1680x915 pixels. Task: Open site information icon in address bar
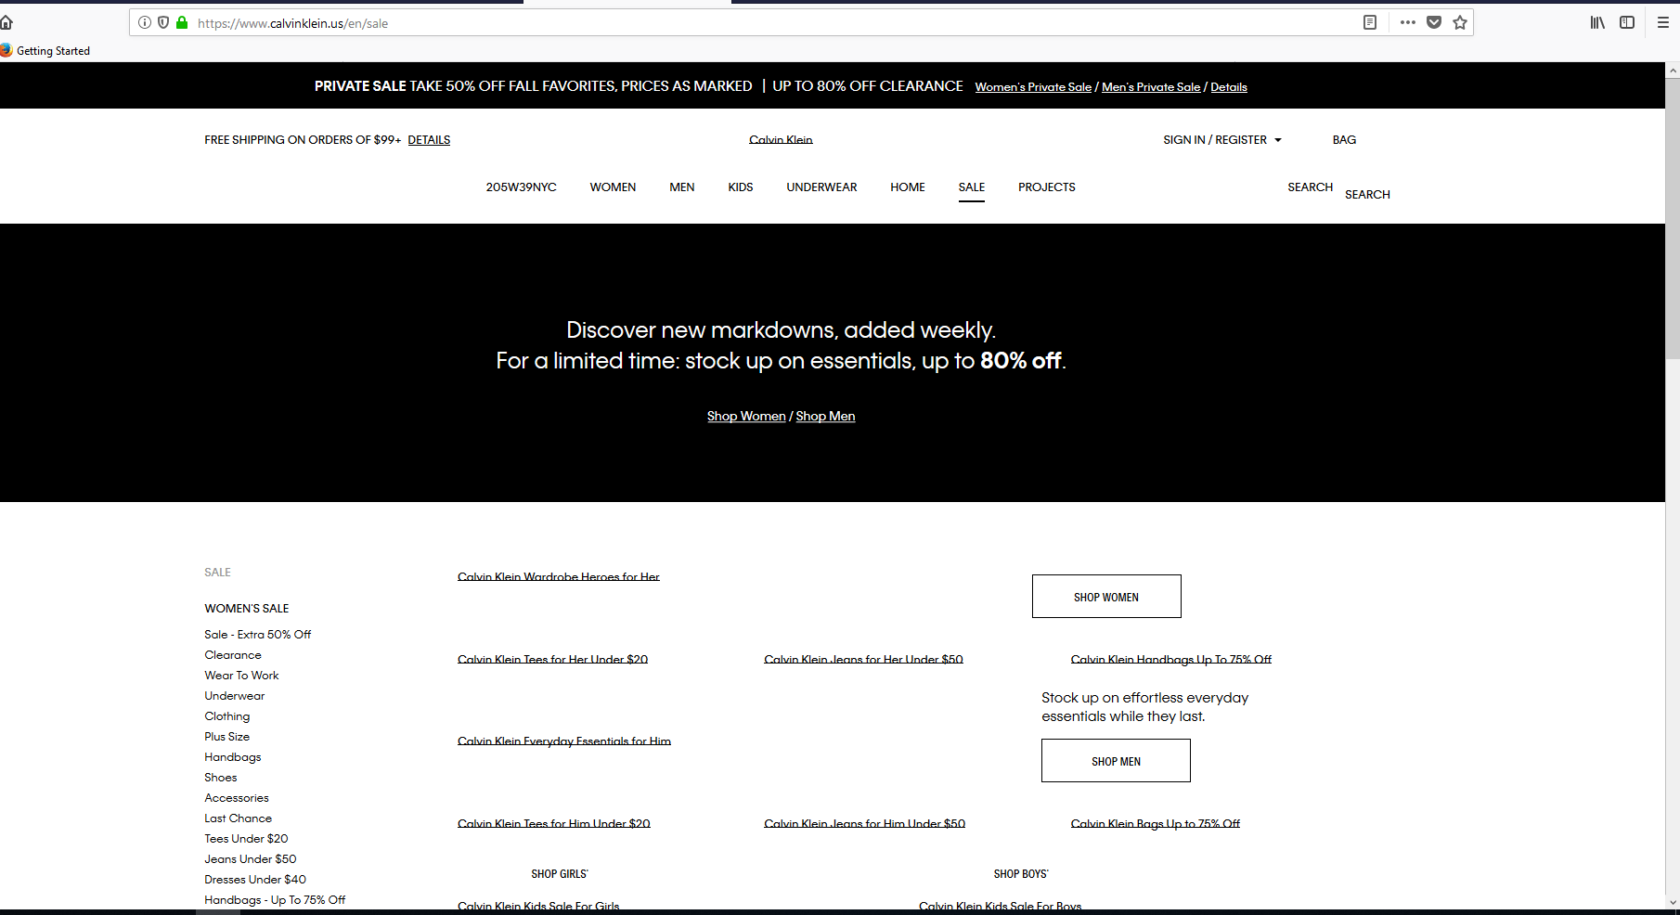point(145,22)
